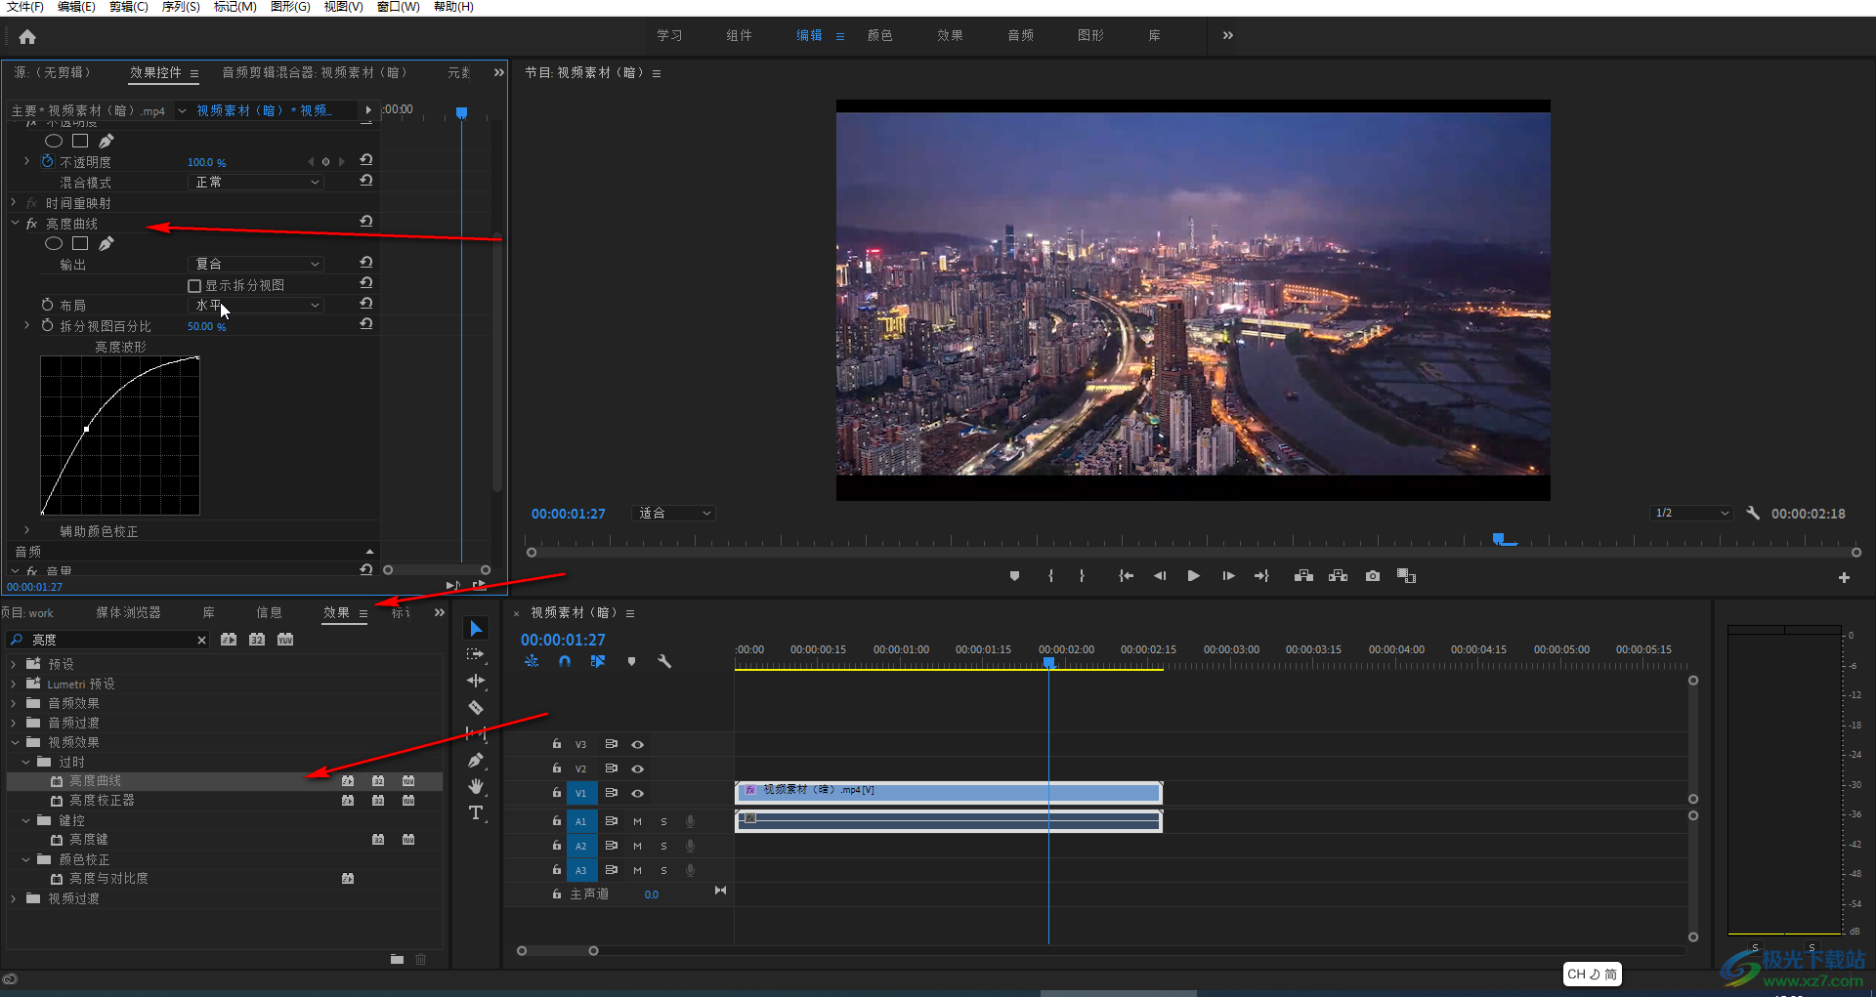The width and height of the screenshot is (1876, 997).
Task: Mute audio track A1
Action: click(637, 821)
